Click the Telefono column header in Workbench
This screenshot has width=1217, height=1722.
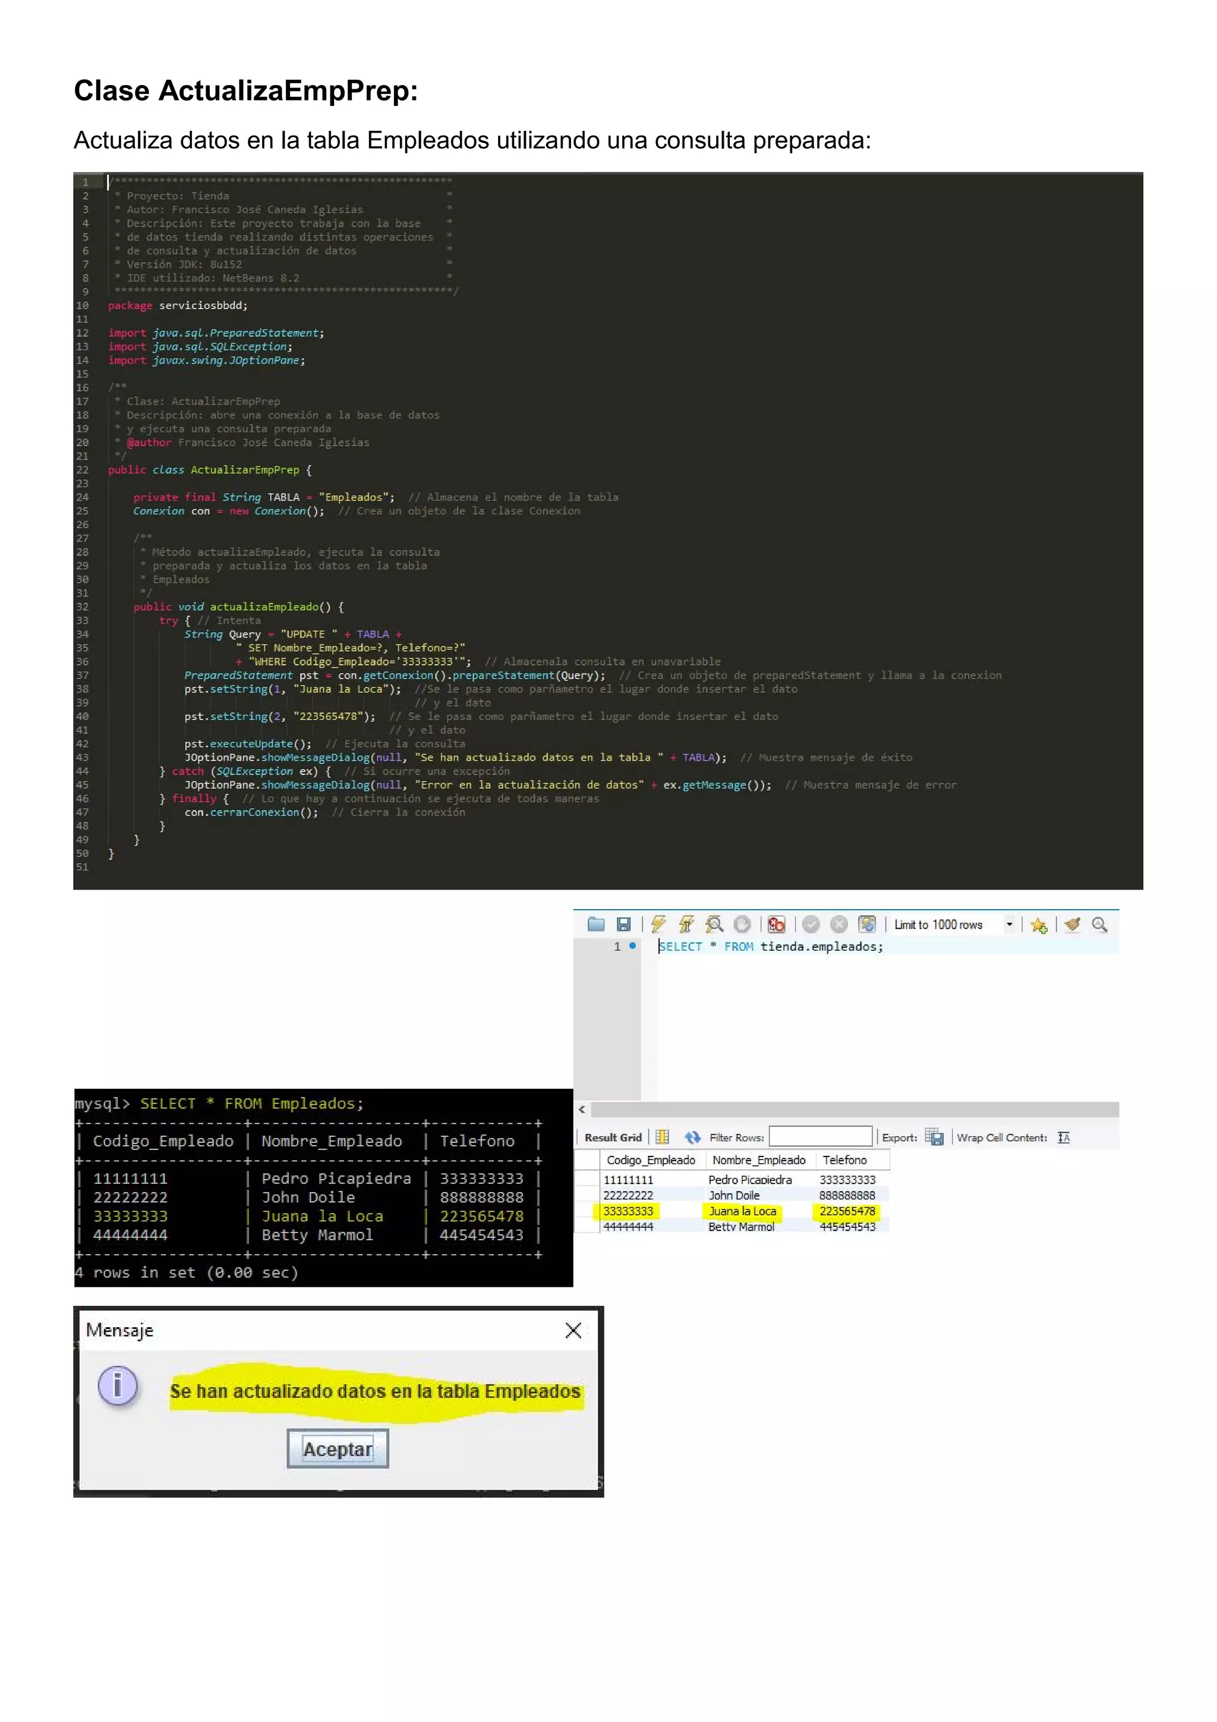pos(852,1159)
